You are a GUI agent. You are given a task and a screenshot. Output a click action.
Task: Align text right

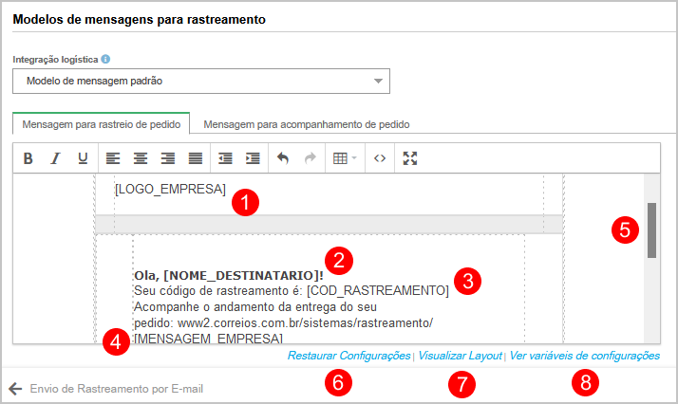pyautogui.click(x=168, y=158)
